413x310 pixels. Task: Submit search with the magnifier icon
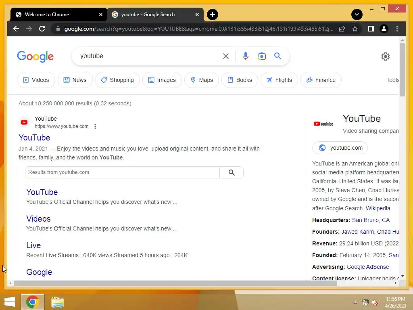pos(277,56)
